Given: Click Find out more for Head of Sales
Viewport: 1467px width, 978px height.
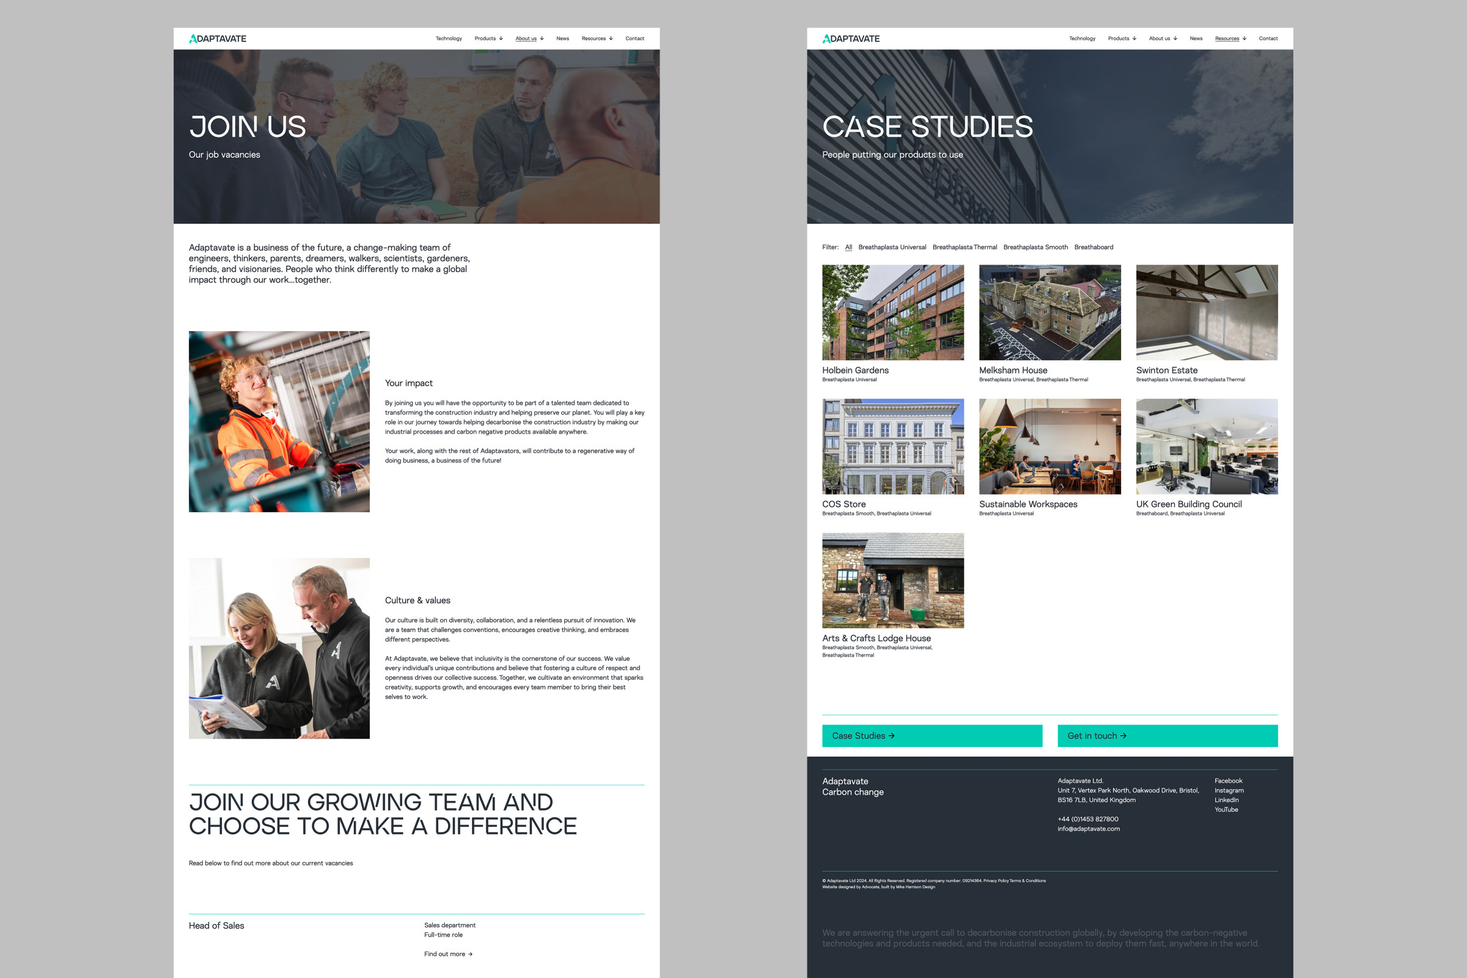Looking at the screenshot, I should [448, 954].
